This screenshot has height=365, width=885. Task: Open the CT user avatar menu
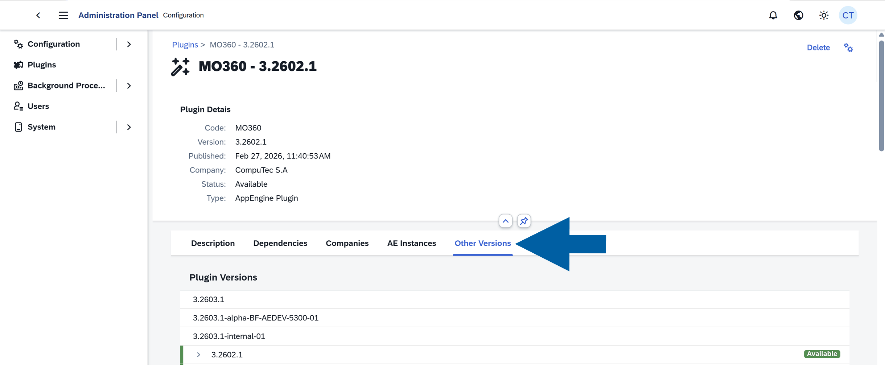click(848, 15)
